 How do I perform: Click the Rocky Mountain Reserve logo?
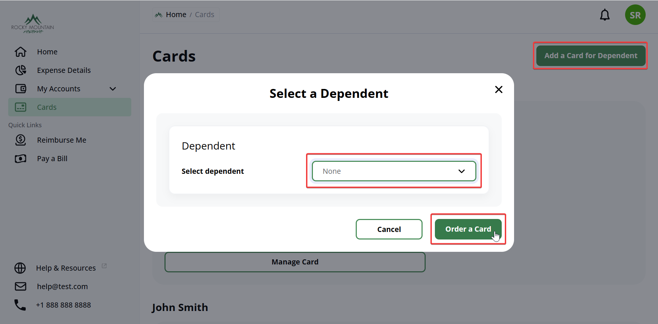tap(33, 24)
